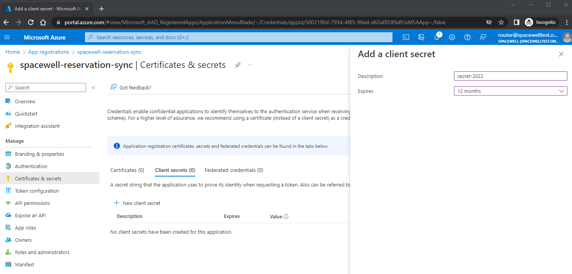Open the Feedback icon in top bar
This screenshot has height=274, width=572.
(483, 37)
